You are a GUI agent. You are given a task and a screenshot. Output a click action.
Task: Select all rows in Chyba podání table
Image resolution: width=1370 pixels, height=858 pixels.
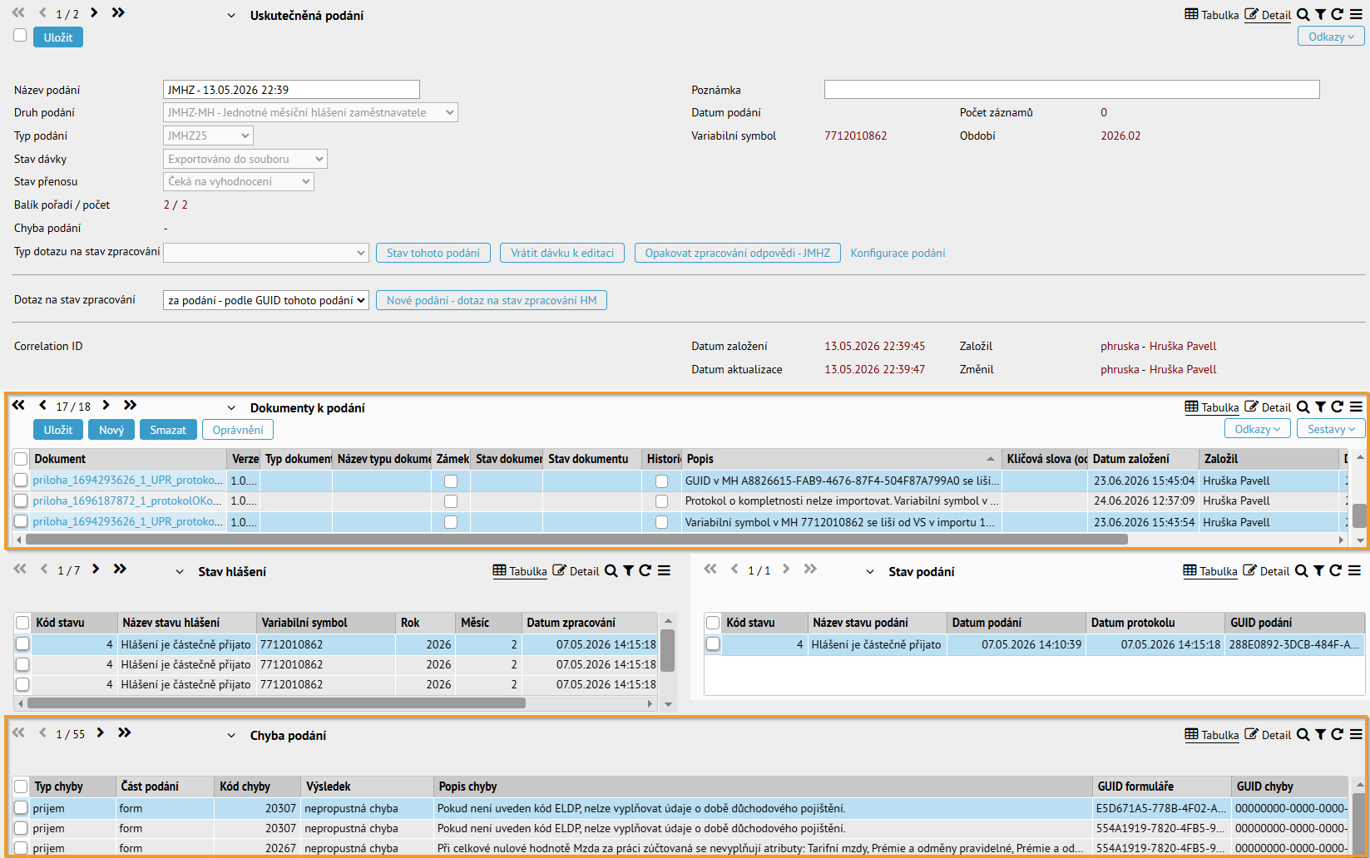(21, 786)
